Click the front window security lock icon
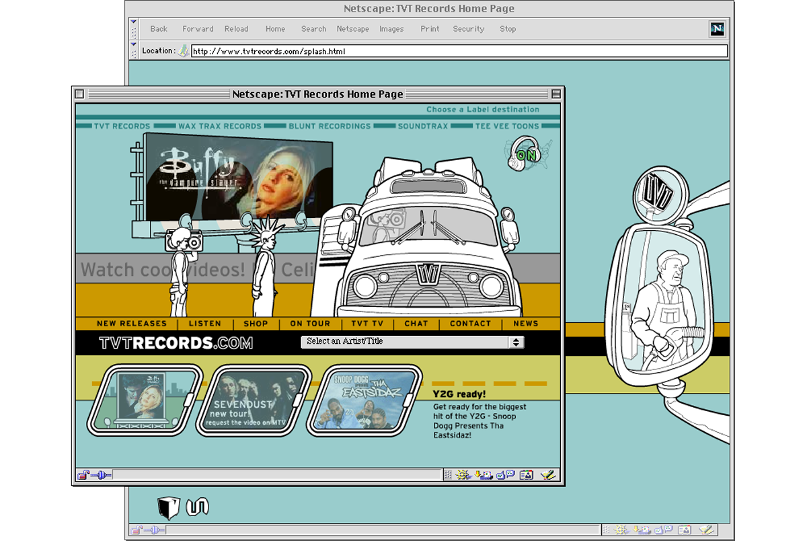The width and height of the screenshot is (807, 541). pyautogui.click(x=83, y=475)
